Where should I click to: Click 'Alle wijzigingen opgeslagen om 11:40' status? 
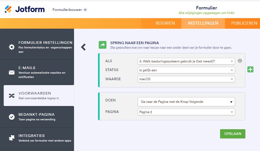coord(206,13)
